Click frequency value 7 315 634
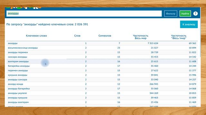 [153, 43]
